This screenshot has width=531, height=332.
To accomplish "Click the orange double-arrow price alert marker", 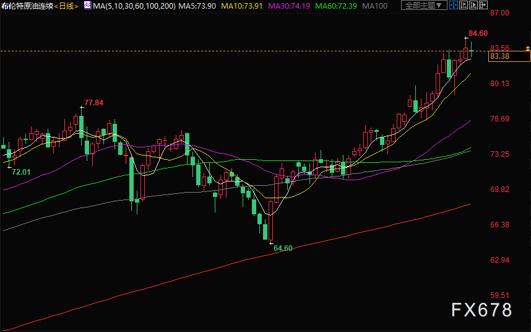I will (528, 49).
